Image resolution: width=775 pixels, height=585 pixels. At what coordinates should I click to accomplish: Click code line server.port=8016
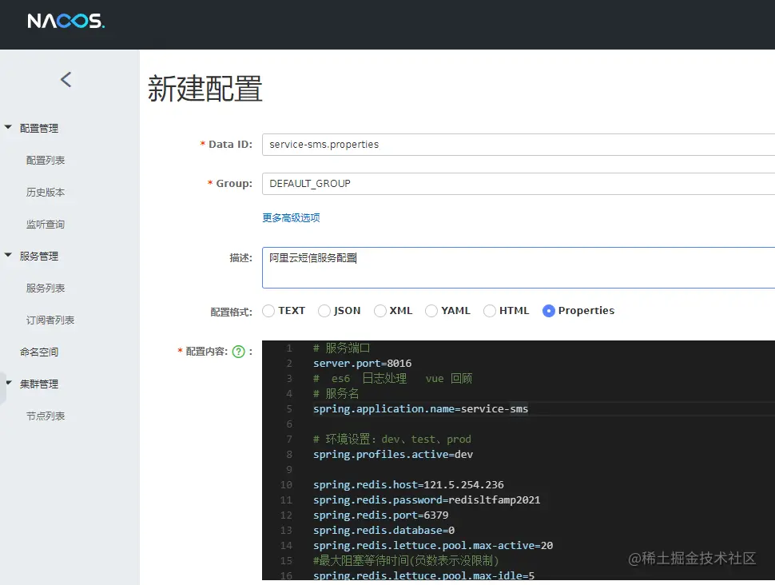pyautogui.click(x=362, y=364)
